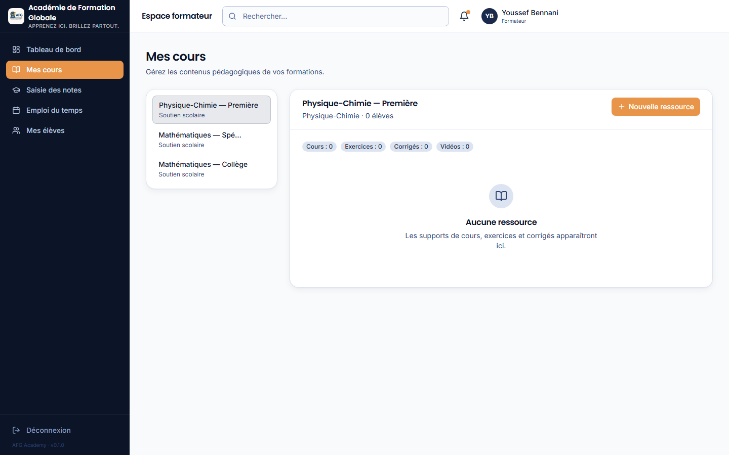
Task: Click the AFG academy logo
Action: pos(16,16)
